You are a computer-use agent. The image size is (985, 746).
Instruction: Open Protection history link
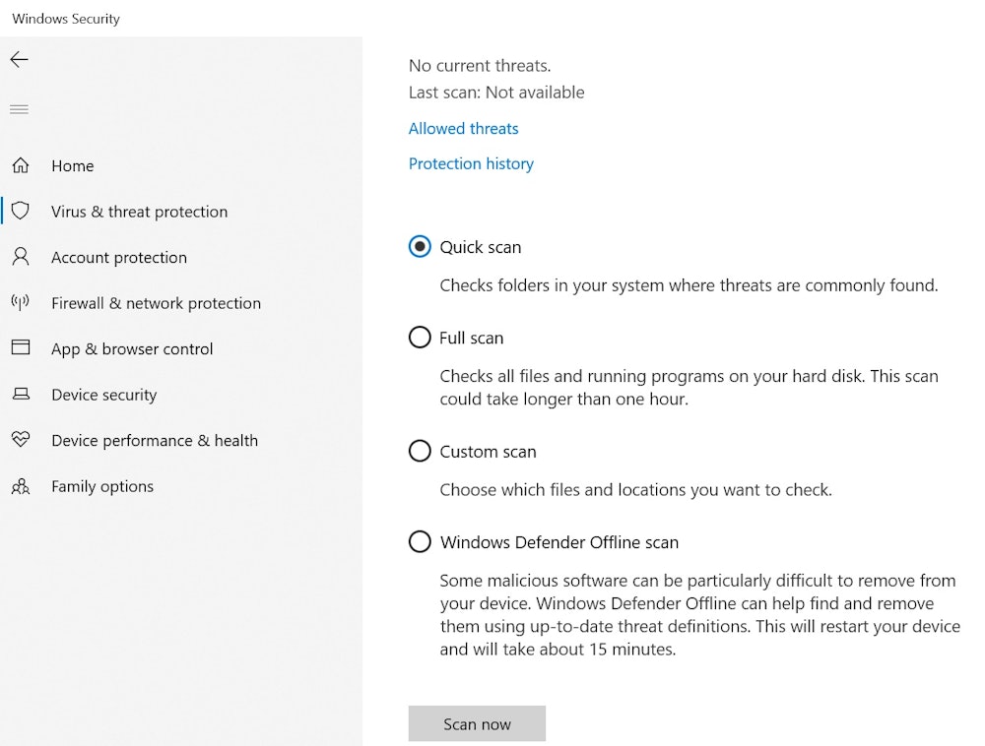click(471, 164)
